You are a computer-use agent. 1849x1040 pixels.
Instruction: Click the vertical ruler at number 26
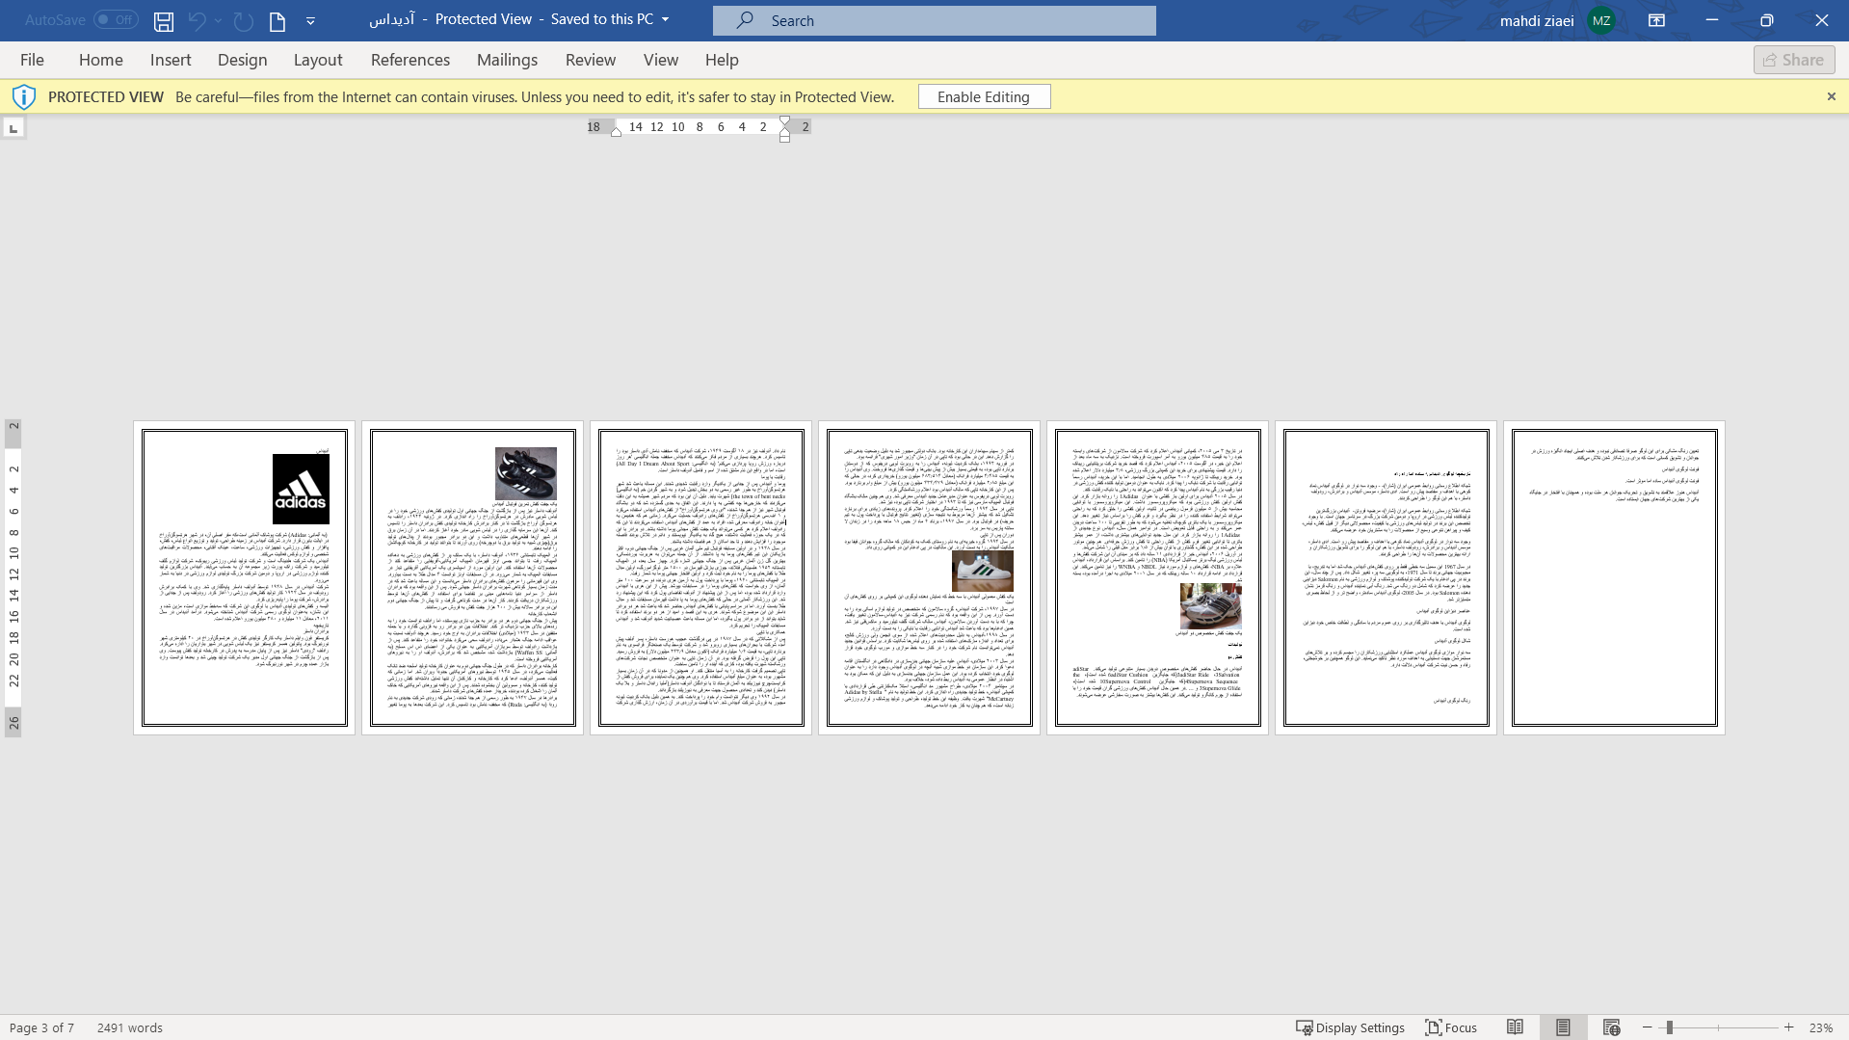pos(13,722)
